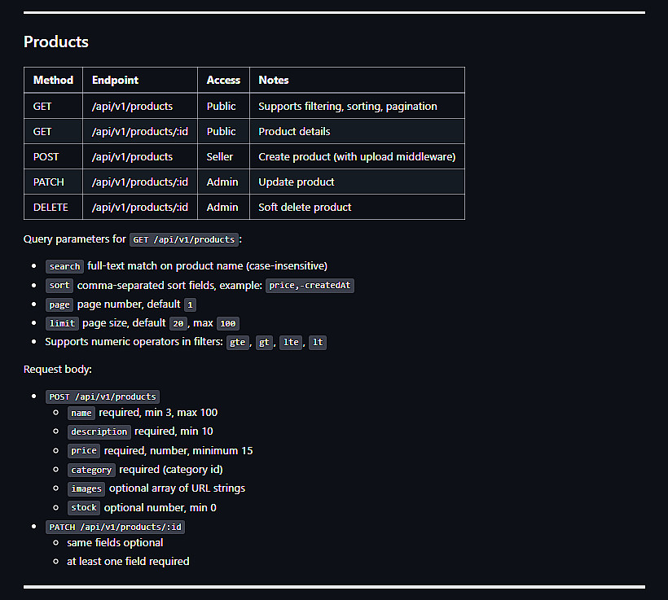668x600 pixels.
Task: Click the "GET /api/v1/products" inline code
Action: 184,240
